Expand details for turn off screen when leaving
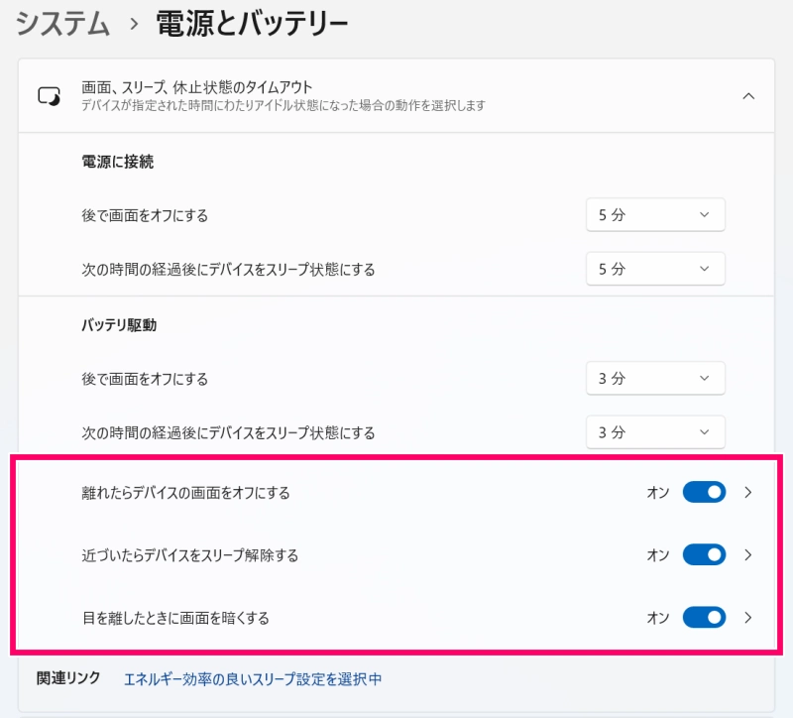 [748, 492]
